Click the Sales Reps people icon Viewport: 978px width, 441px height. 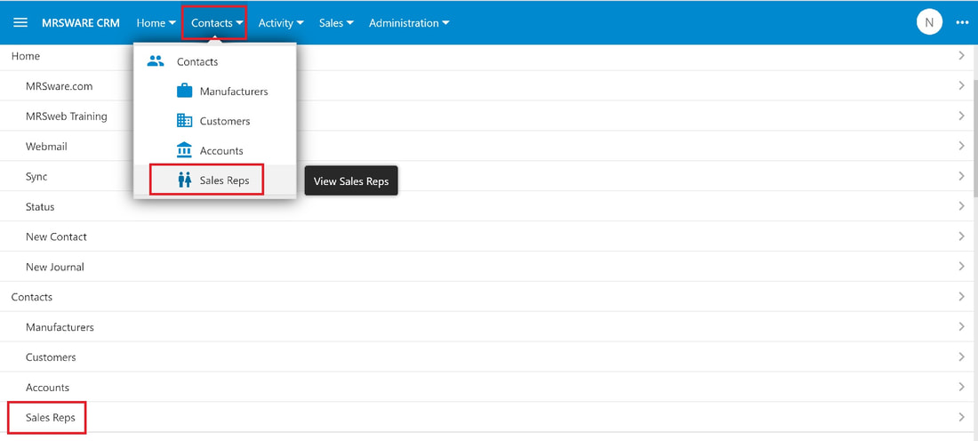[185, 180]
